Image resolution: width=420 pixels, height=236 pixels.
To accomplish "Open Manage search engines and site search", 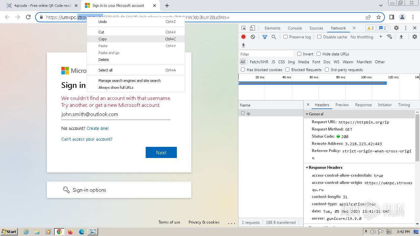I will 136,81.
